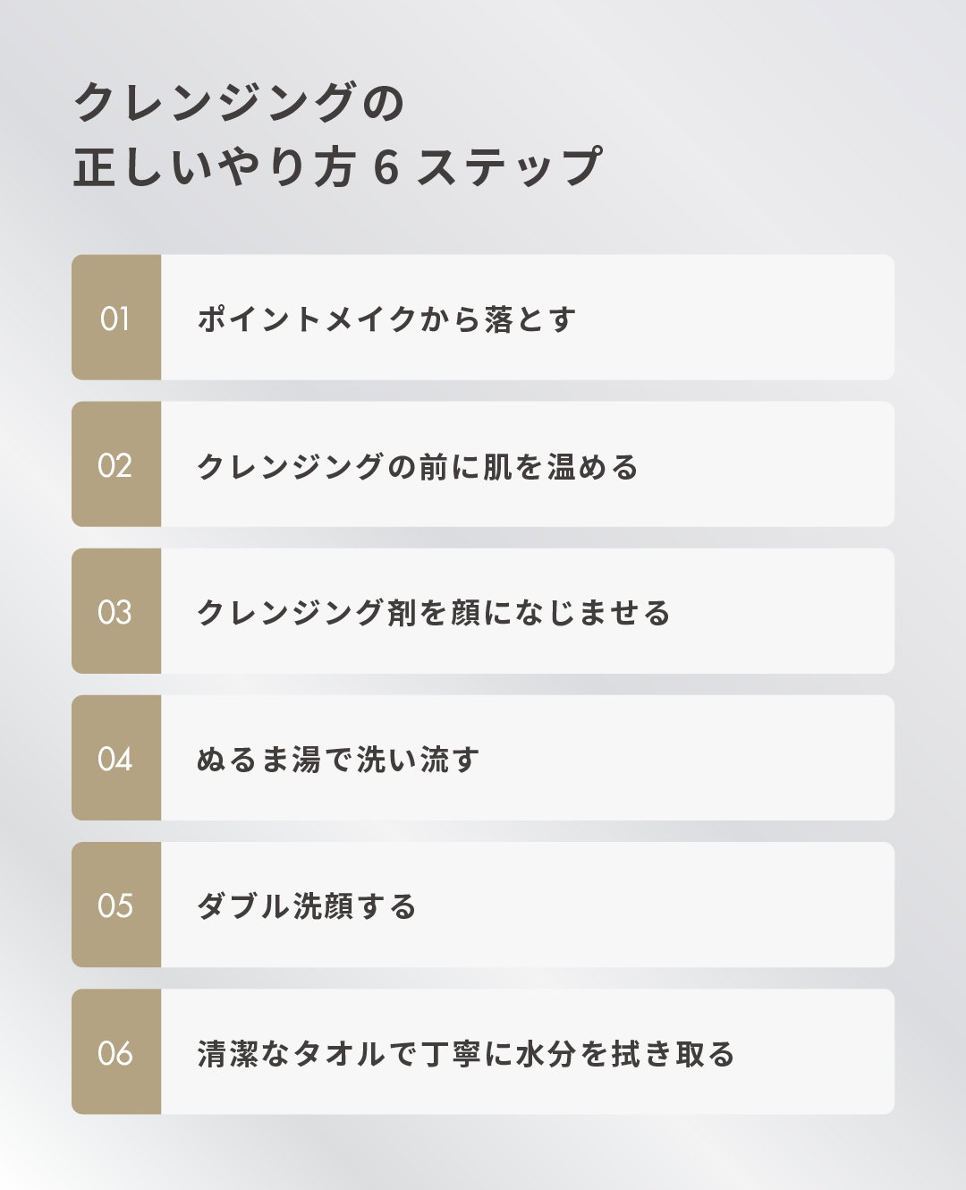Select the 05 number badge
The height and width of the screenshot is (1190, 966).
pyautogui.click(x=116, y=905)
